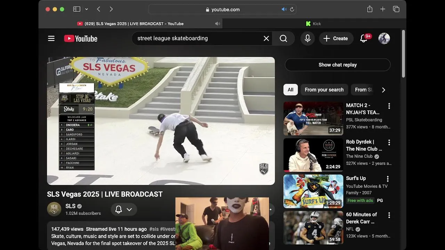445x250 pixels.
Task: Expand subscription notification options chevron
Action: click(x=129, y=209)
